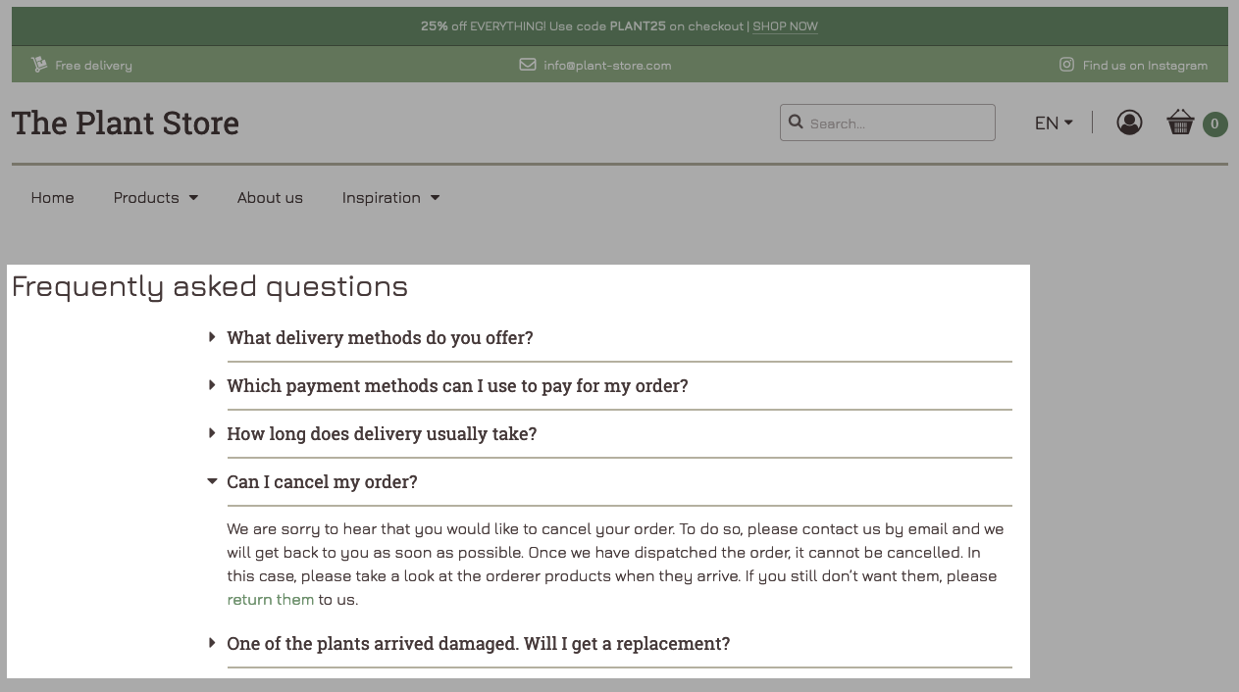Open the search magnifier icon
The height and width of the screenshot is (692, 1239).
click(796, 122)
